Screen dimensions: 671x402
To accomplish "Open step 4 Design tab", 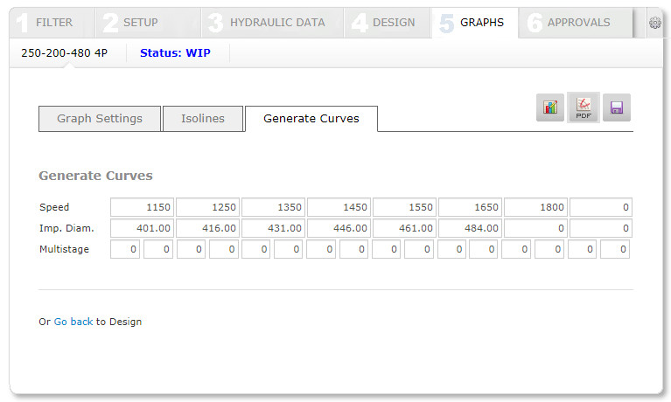I will 387,23.
